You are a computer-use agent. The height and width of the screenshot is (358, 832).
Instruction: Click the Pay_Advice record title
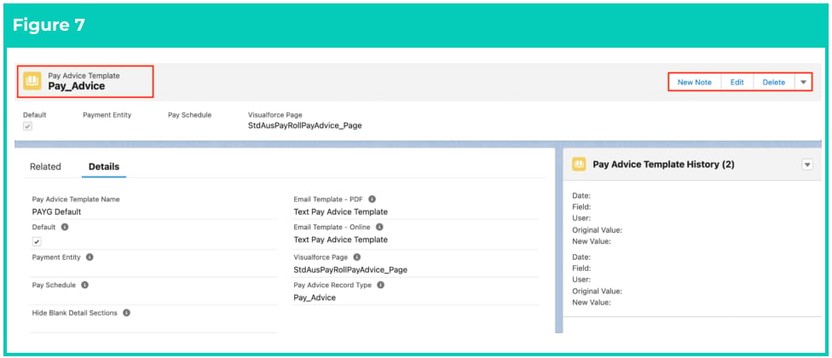[x=77, y=86]
